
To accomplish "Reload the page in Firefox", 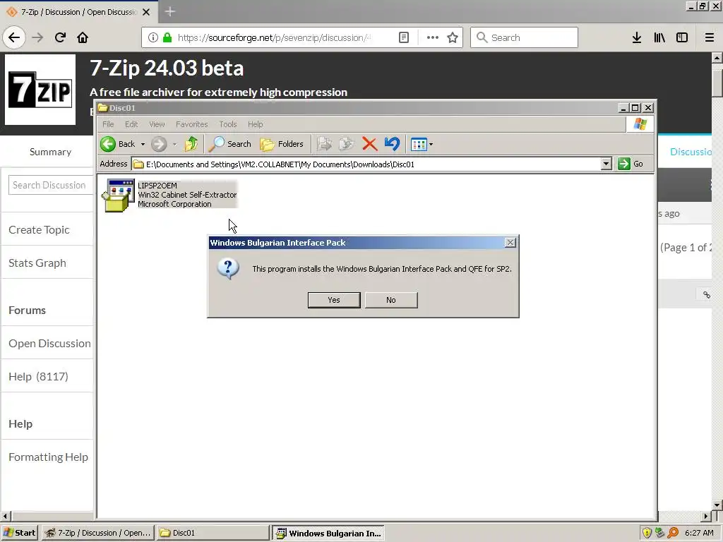I will click(60, 37).
